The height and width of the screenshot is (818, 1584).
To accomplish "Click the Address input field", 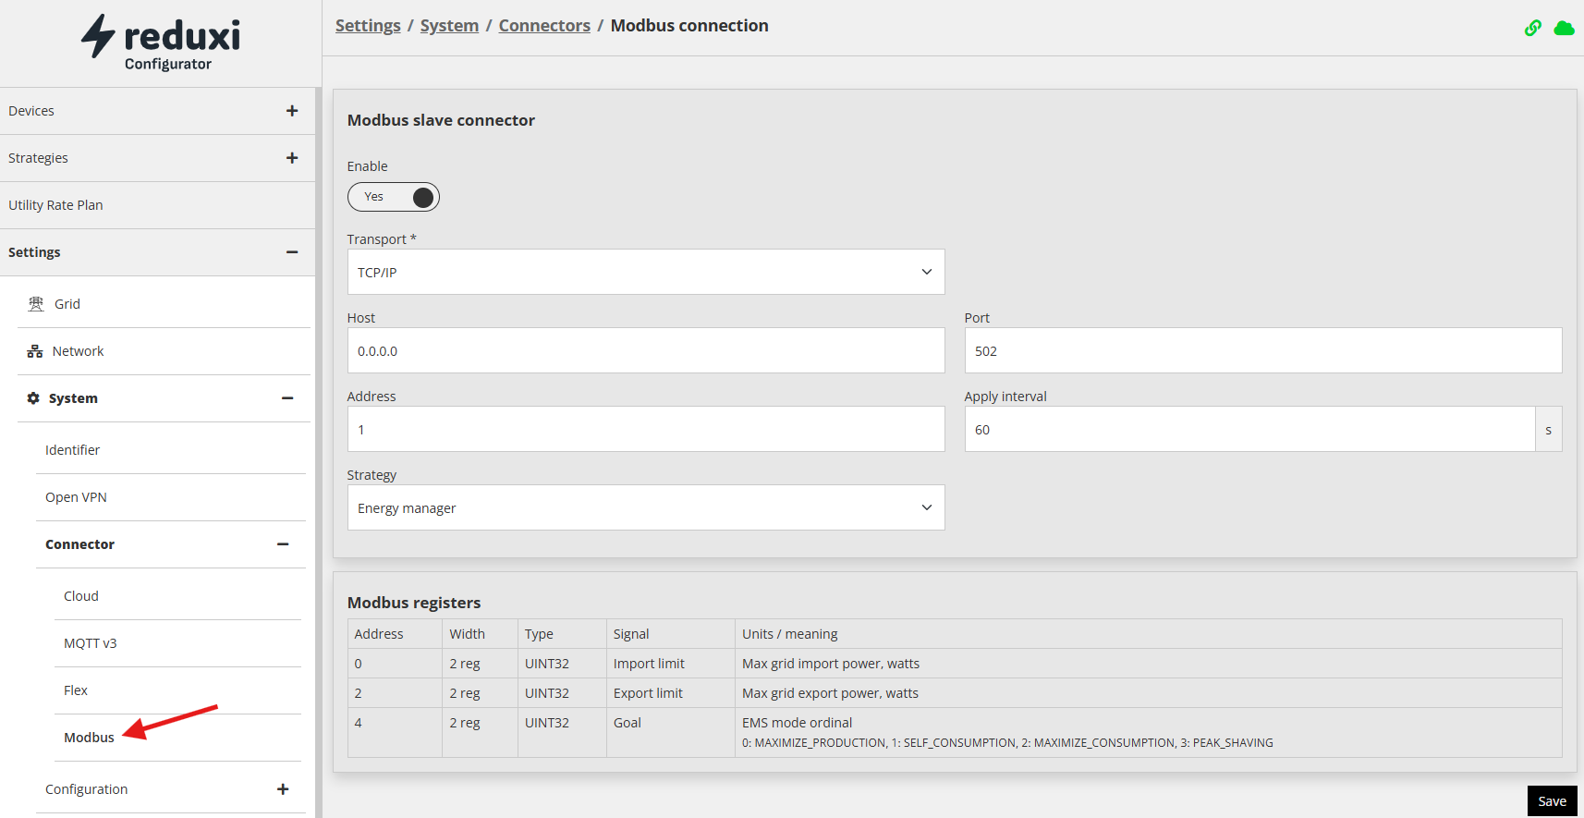I will (646, 429).
